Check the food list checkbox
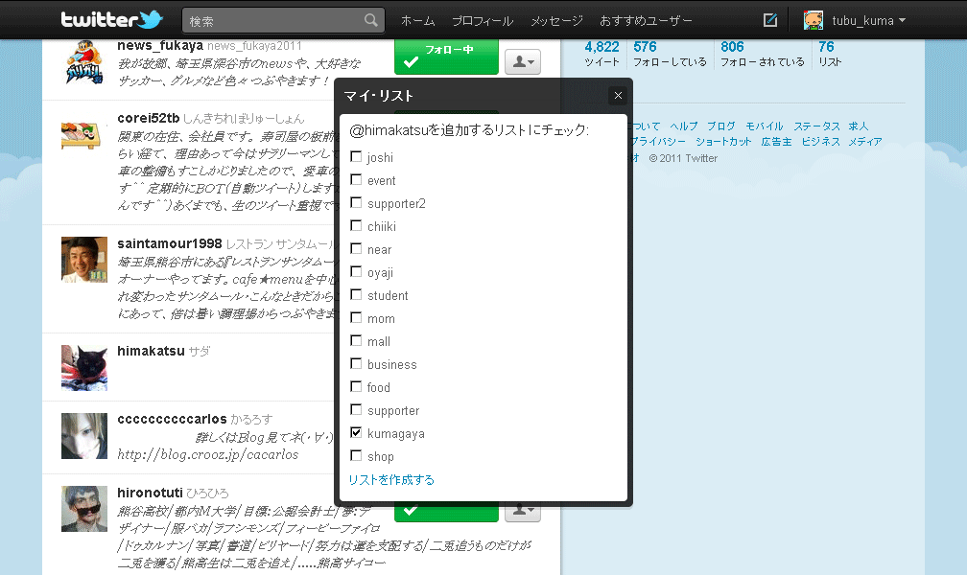The image size is (967, 575). pos(356,386)
